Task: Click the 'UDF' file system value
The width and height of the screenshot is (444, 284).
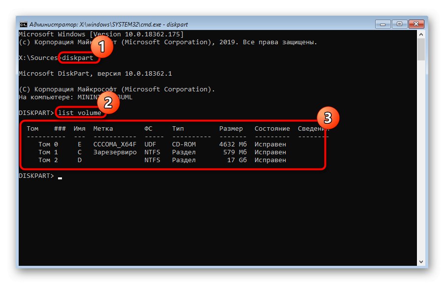Action: (150, 144)
